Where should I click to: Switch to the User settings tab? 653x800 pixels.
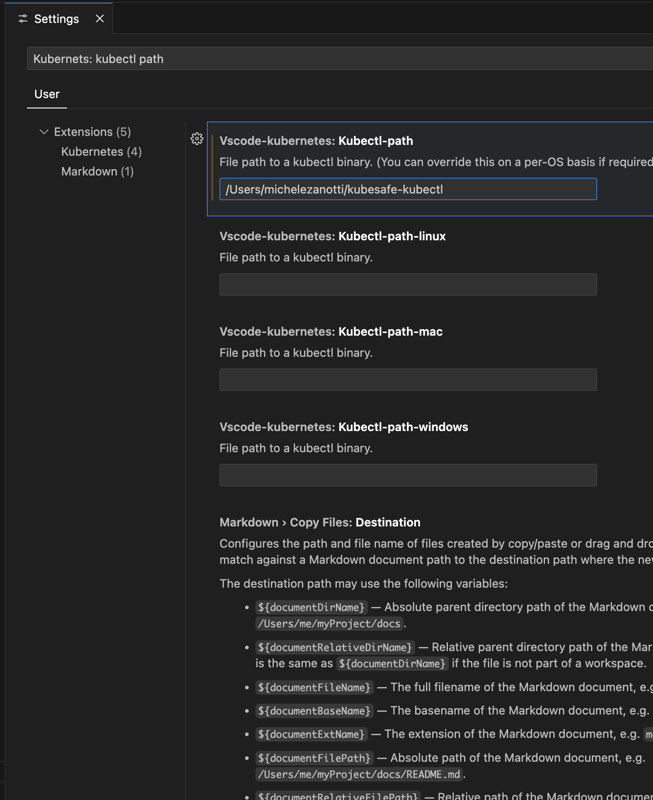click(x=47, y=94)
